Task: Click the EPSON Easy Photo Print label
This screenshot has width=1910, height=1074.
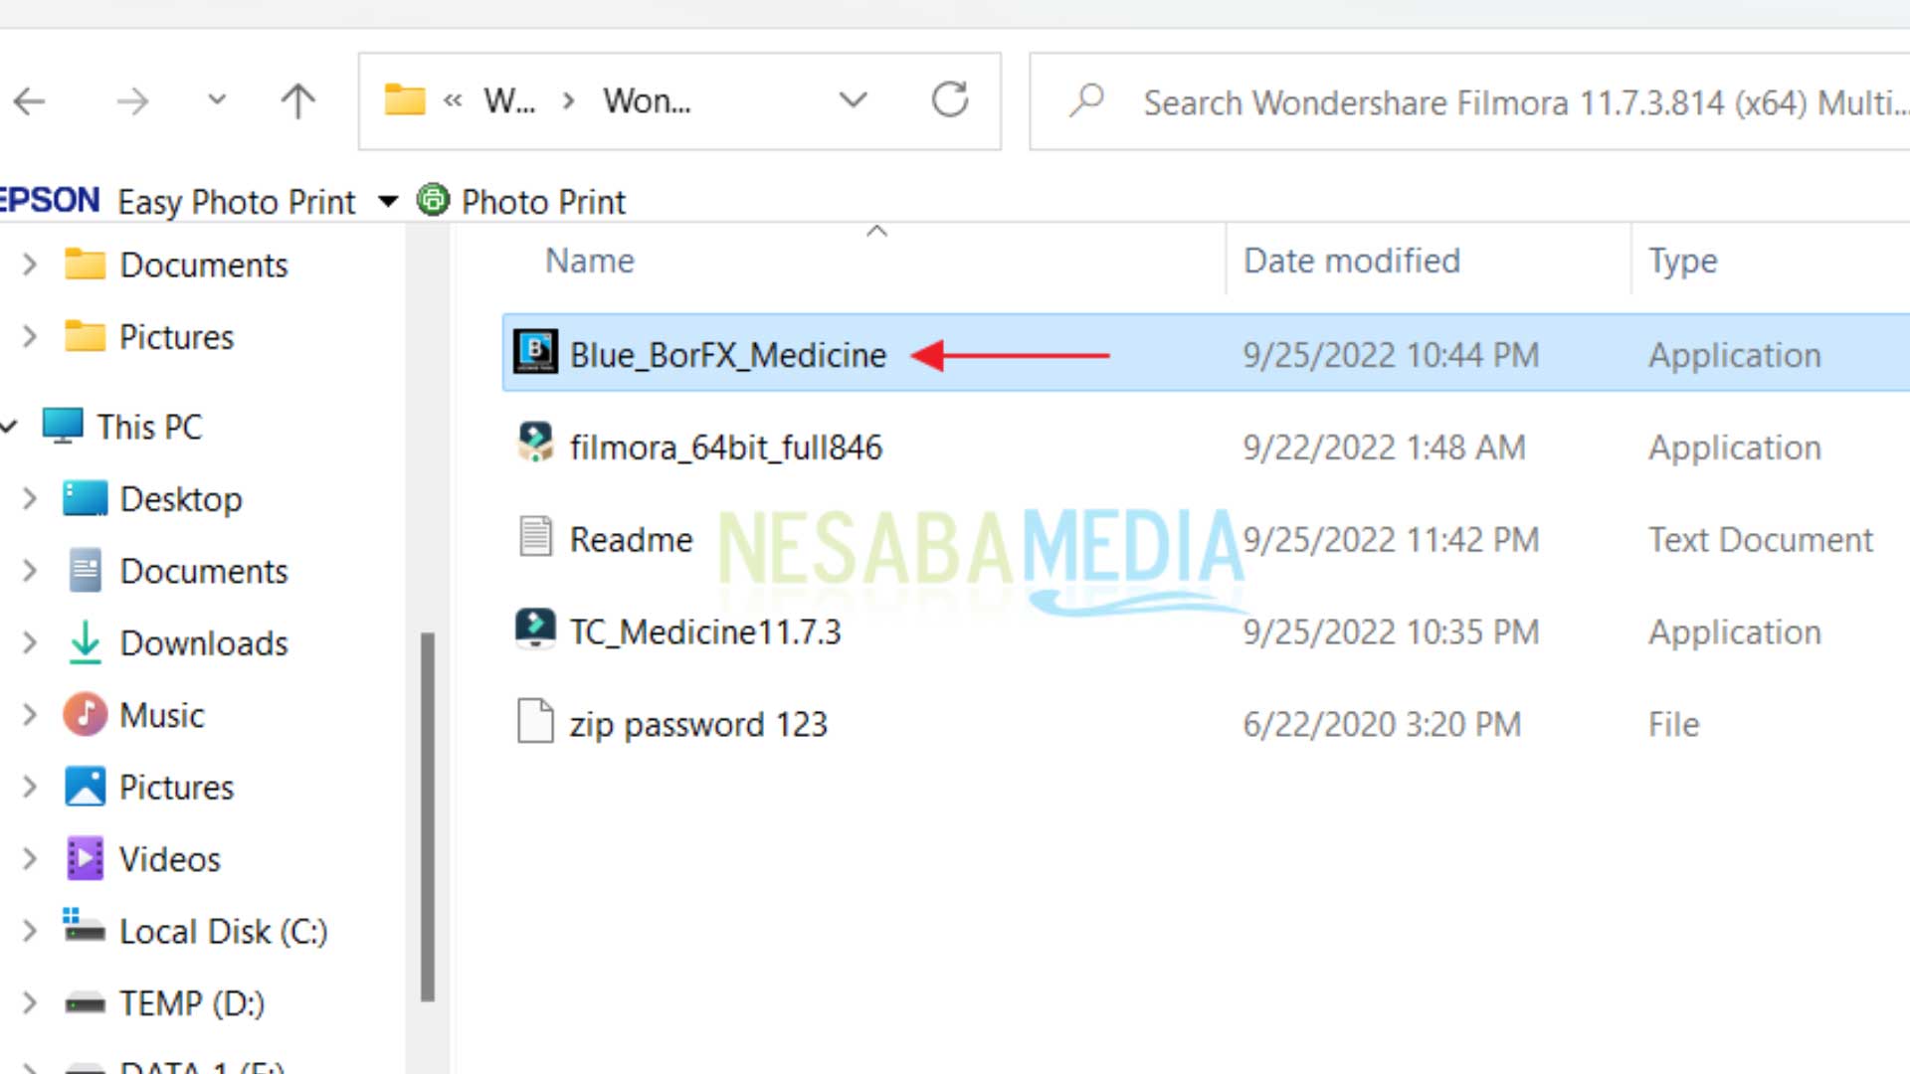Action: pyautogui.click(x=177, y=202)
